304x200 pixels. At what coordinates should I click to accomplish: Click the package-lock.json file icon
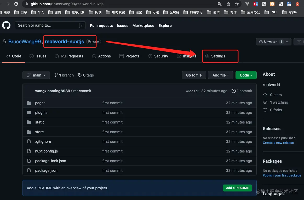29,161
